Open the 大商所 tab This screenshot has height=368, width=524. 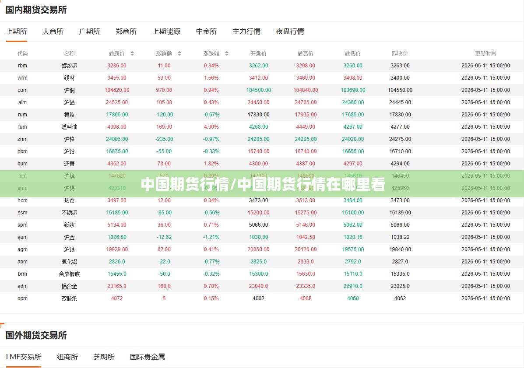[x=53, y=32]
